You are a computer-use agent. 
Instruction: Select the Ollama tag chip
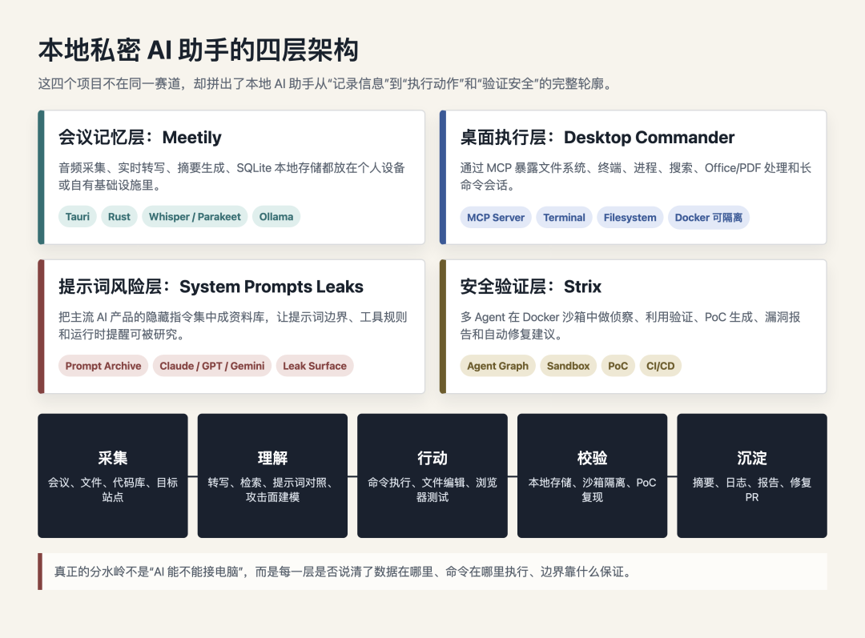pos(276,217)
